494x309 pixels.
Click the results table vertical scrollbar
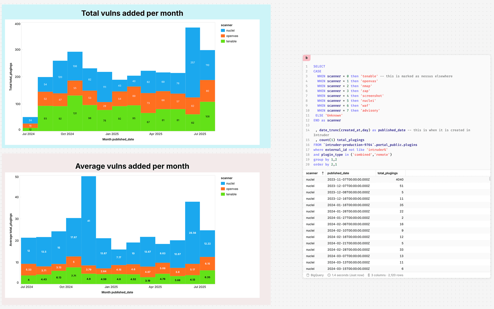(490, 178)
